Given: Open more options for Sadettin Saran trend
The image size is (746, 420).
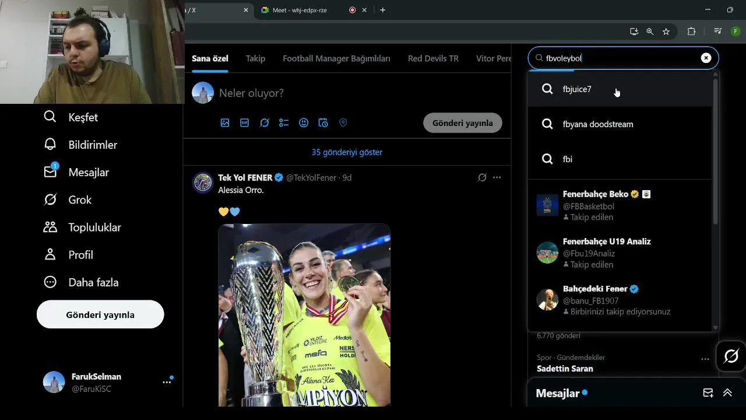Looking at the screenshot, I should 705,359.
